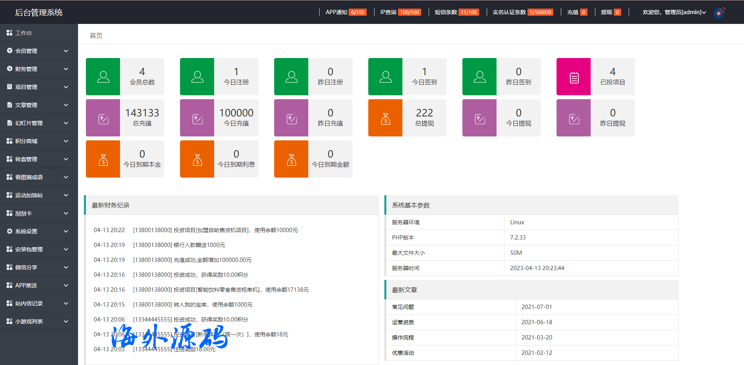Click the admin avatar icon in header
This screenshot has height=365, width=744.
[719, 13]
